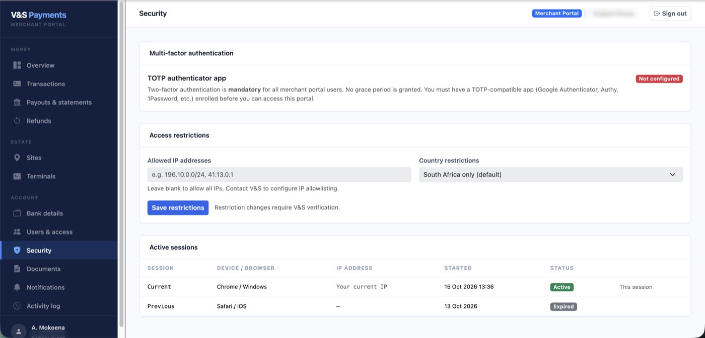Click the sign out arrow icon
Screen dimensions: 705x338
pyautogui.click(x=657, y=14)
